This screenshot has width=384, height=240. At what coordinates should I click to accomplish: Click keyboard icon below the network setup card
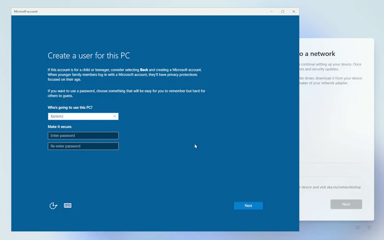pos(358,228)
